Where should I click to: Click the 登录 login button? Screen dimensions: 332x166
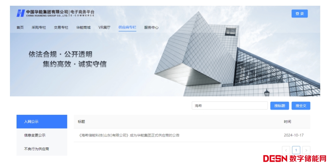[300, 14]
